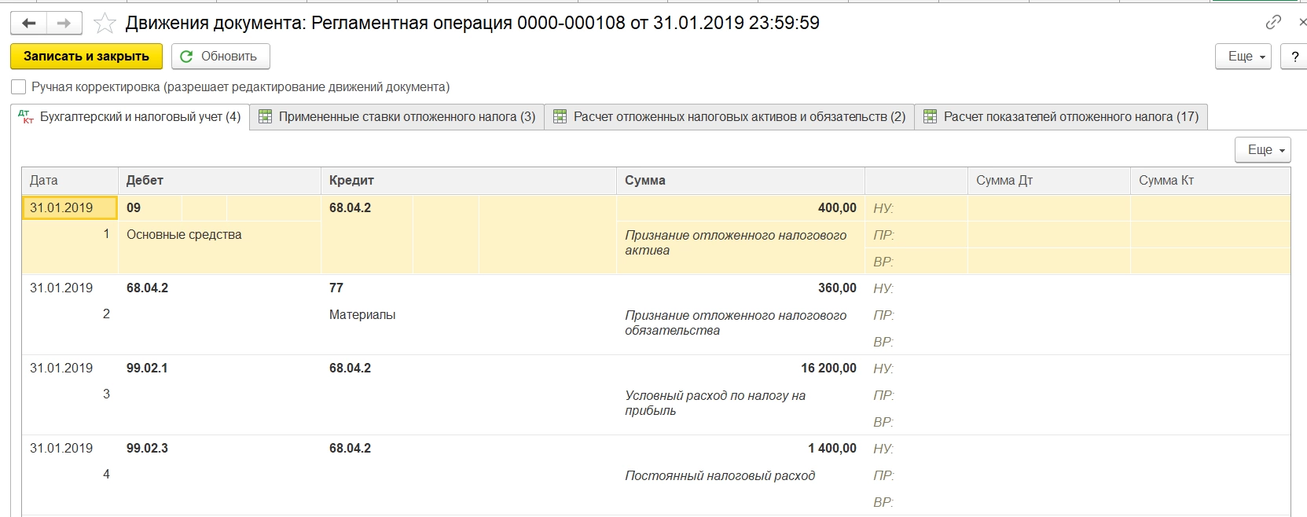
Task: Add document to favorites with star icon
Action: (105, 24)
